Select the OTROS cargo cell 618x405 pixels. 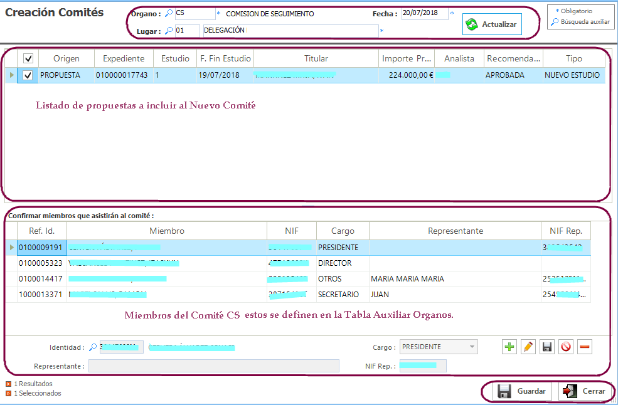pyautogui.click(x=343, y=279)
